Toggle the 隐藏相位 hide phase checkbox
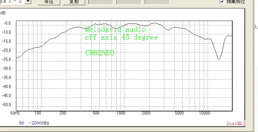The image size is (258, 132). coord(222,2)
